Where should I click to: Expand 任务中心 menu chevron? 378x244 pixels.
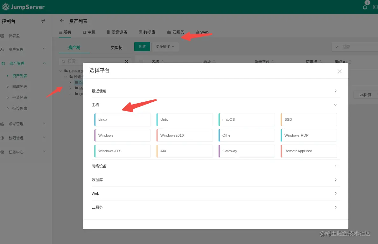44,151
